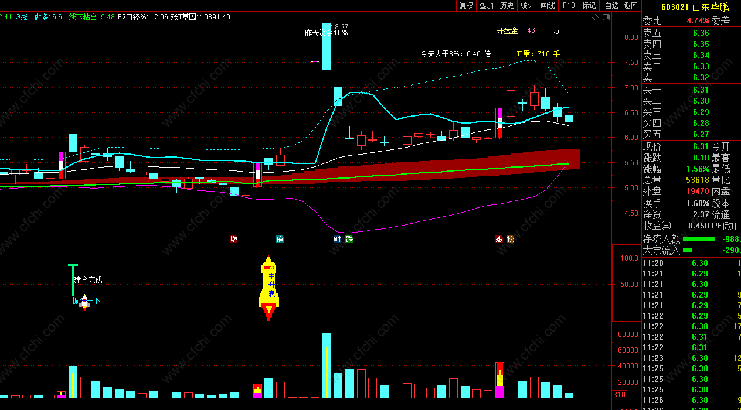Open the 叠加 overlay option
Screen dimensions: 741x410
click(487, 5)
